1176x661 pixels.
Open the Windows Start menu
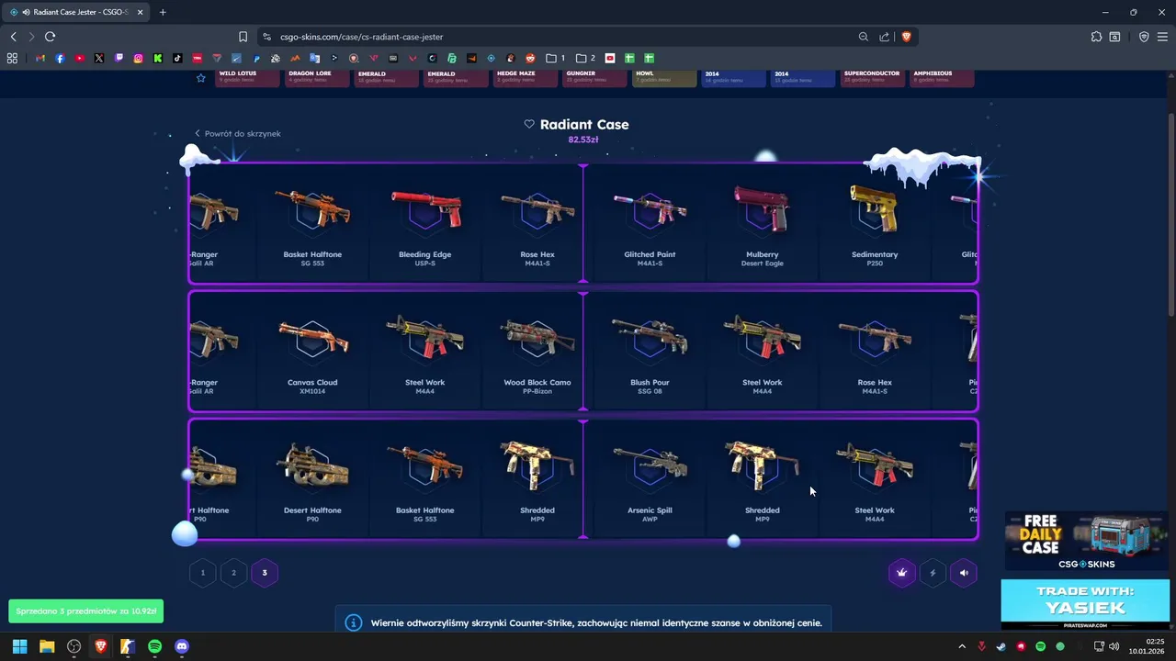click(19, 646)
